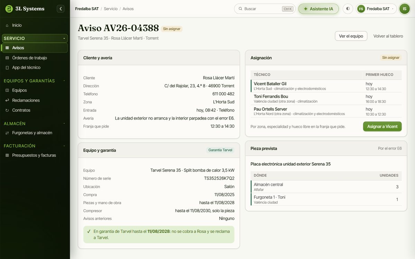This screenshot has height=259, width=415.
Task: Click the 16:00 a 18:30 time slot
Action: click(376, 102)
